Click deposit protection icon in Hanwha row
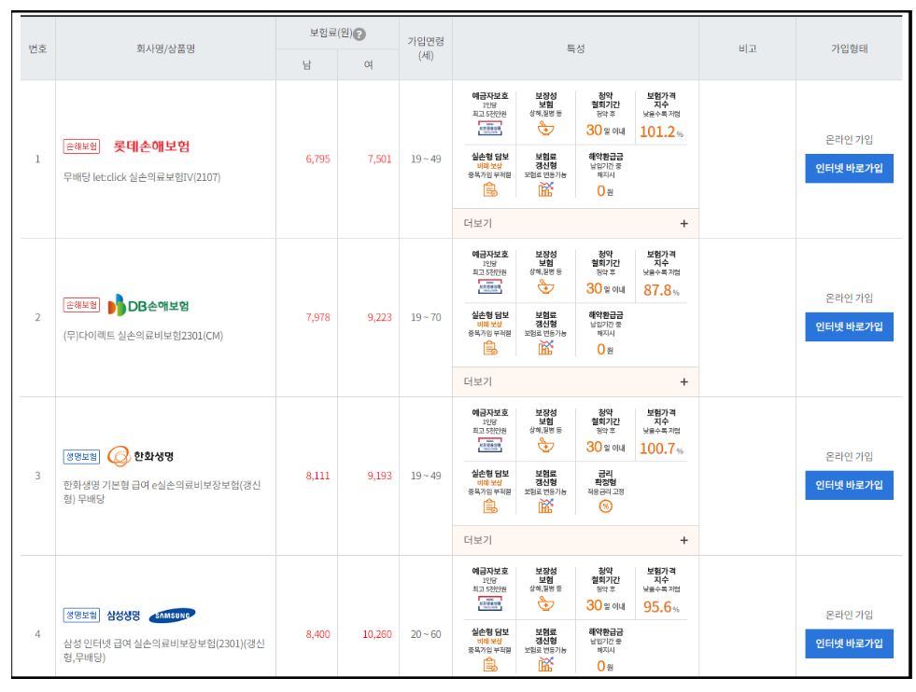 click(489, 445)
